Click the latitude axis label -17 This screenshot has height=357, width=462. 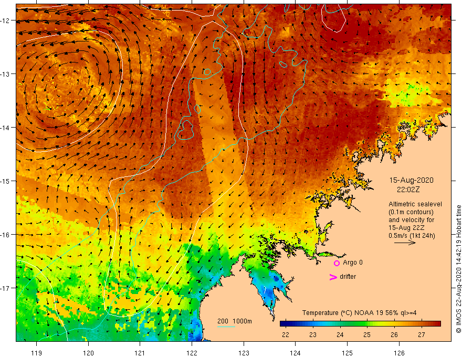(x=6, y=288)
